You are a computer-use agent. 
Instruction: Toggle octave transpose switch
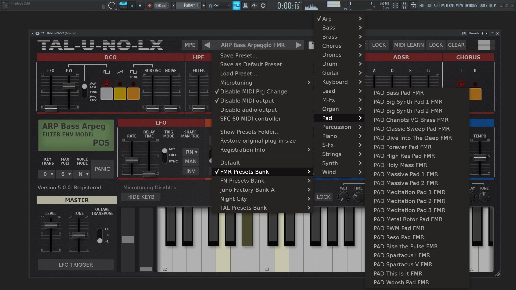point(100,236)
